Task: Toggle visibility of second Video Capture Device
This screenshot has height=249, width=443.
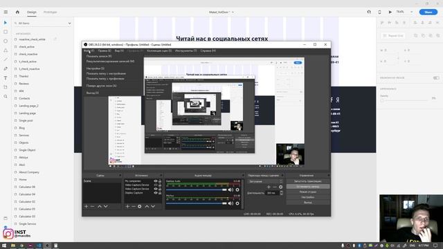Action: click(156, 189)
